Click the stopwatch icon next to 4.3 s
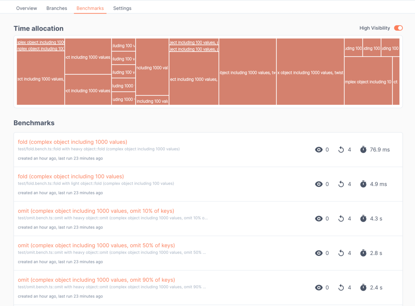415x306 pixels. pyautogui.click(x=363, y=218)
